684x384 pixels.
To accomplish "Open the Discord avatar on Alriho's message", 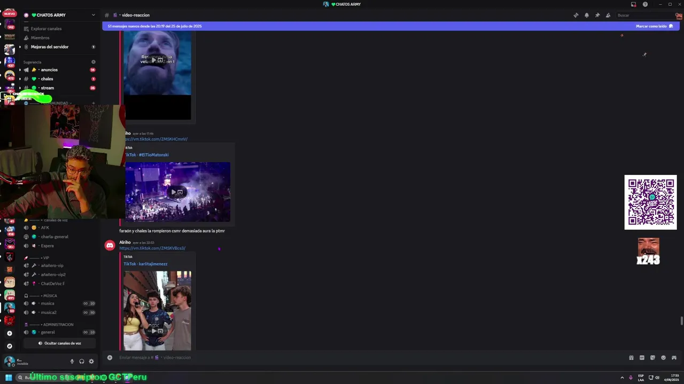I will point(110,245).
